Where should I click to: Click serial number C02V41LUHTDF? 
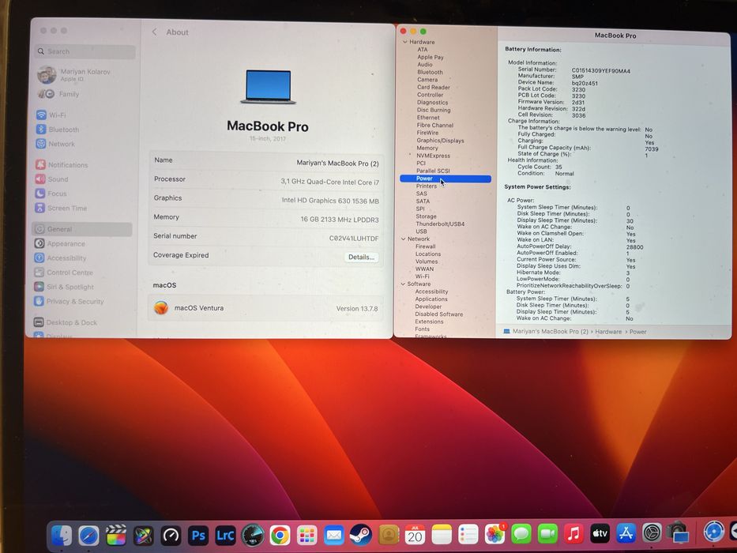[x=353, y=239]
